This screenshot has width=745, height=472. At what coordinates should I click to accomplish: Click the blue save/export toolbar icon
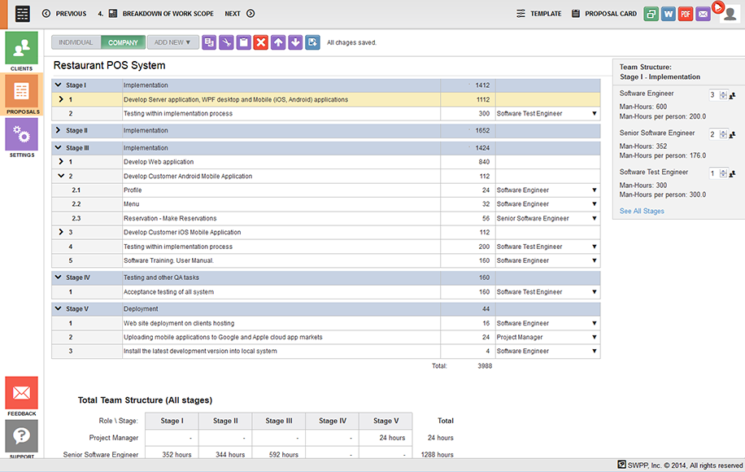click(312, 42)
